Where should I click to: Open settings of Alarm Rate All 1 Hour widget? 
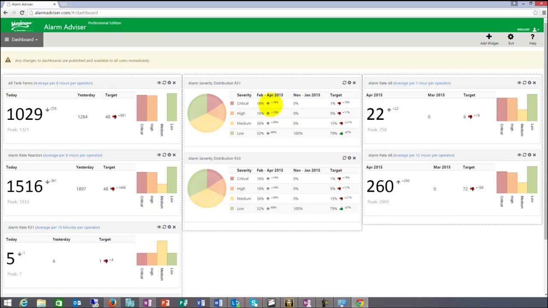pyautogui.click(x=530, y=83)
